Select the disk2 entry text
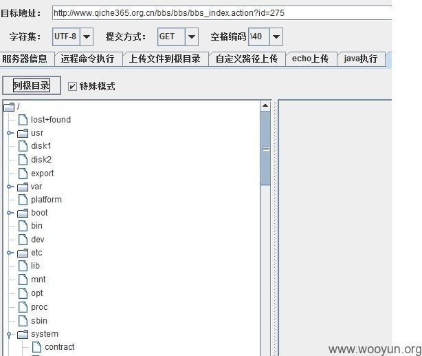 tap(41, 160)
